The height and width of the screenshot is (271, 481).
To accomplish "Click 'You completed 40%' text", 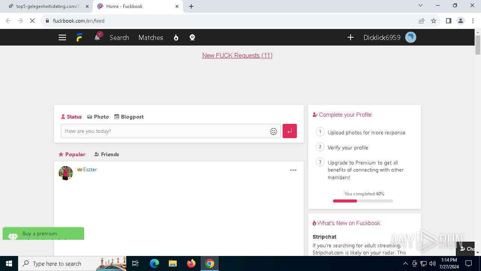I will pyautogui.click(x=364, y=194).
